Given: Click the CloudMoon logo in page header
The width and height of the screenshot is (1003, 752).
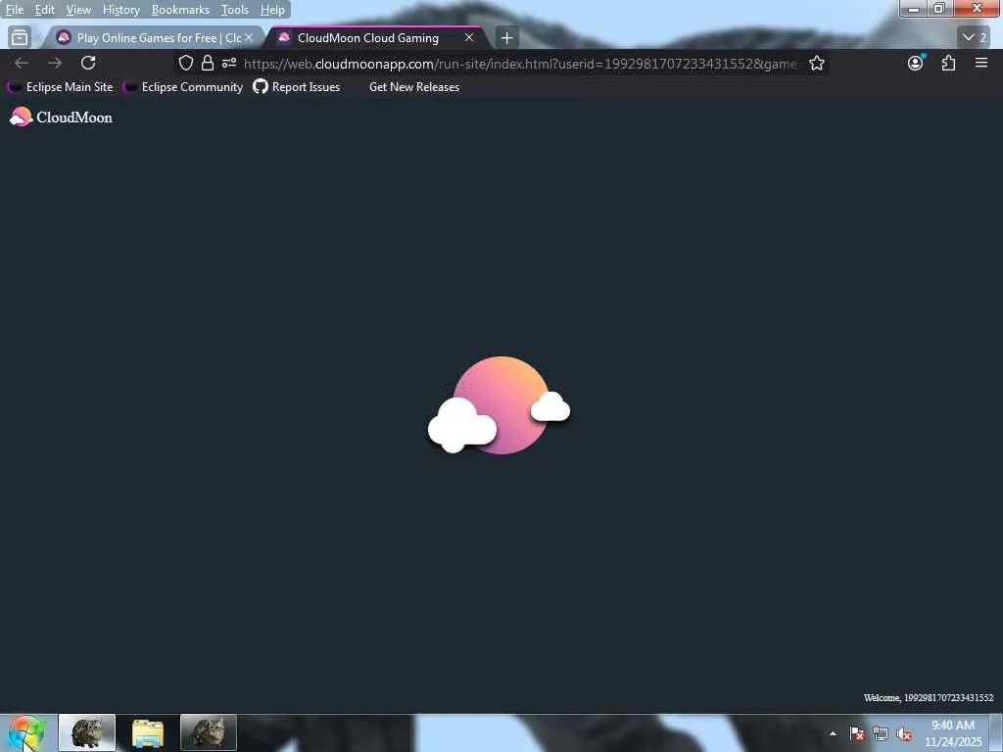Looking at the screenshot, I should pyautogui.click(x=62, y=117).
